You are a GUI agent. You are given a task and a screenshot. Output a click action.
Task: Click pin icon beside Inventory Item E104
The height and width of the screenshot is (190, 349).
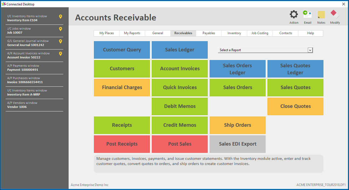coord(61,17)
